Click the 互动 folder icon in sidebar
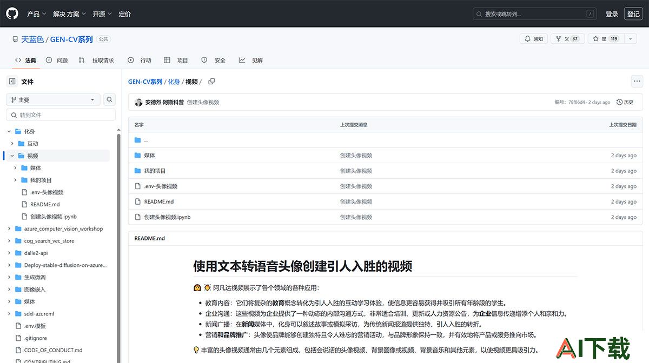649x363 pixels. [21, 144]
